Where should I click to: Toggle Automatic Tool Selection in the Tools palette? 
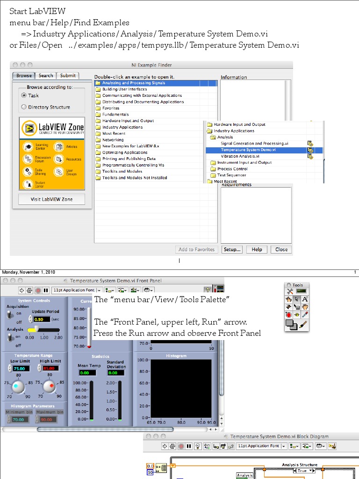click(302, 291)
